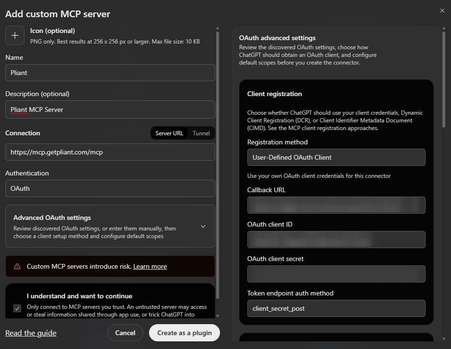Click the OAuth advanced settings panel scrollbar

443,79
